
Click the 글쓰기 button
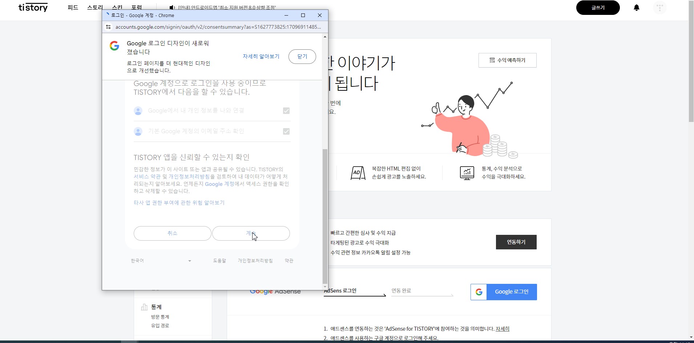pyautogui.click(x=598, y=8)
